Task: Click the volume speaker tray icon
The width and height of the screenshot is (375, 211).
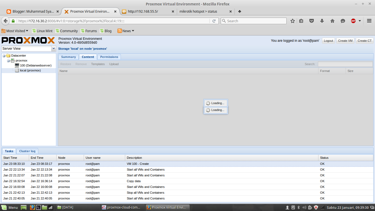Action: coord(304,207)
